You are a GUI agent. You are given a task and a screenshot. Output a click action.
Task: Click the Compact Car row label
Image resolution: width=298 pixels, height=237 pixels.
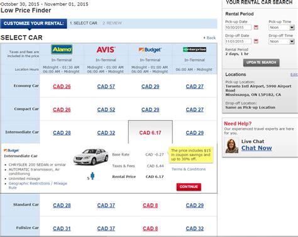(26, 109)
